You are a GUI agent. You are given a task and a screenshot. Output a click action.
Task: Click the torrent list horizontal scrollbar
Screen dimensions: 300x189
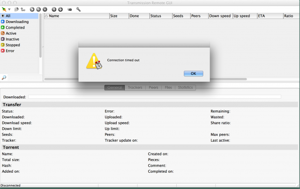(145, 79)
